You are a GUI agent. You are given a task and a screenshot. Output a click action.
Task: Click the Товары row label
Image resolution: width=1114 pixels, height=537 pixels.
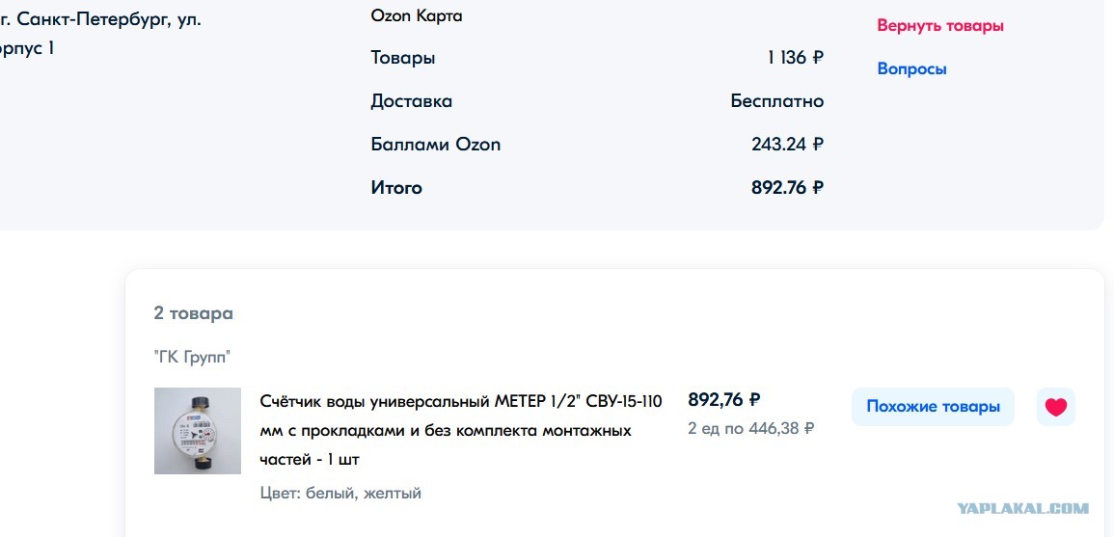click(403, 58)
